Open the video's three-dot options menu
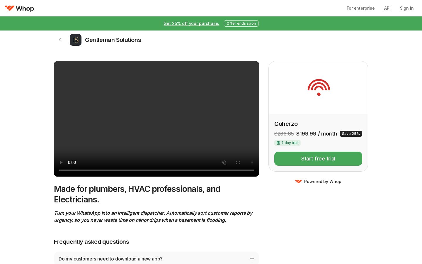The width and height of the screenshot is (422, 264). pos(252,163)
